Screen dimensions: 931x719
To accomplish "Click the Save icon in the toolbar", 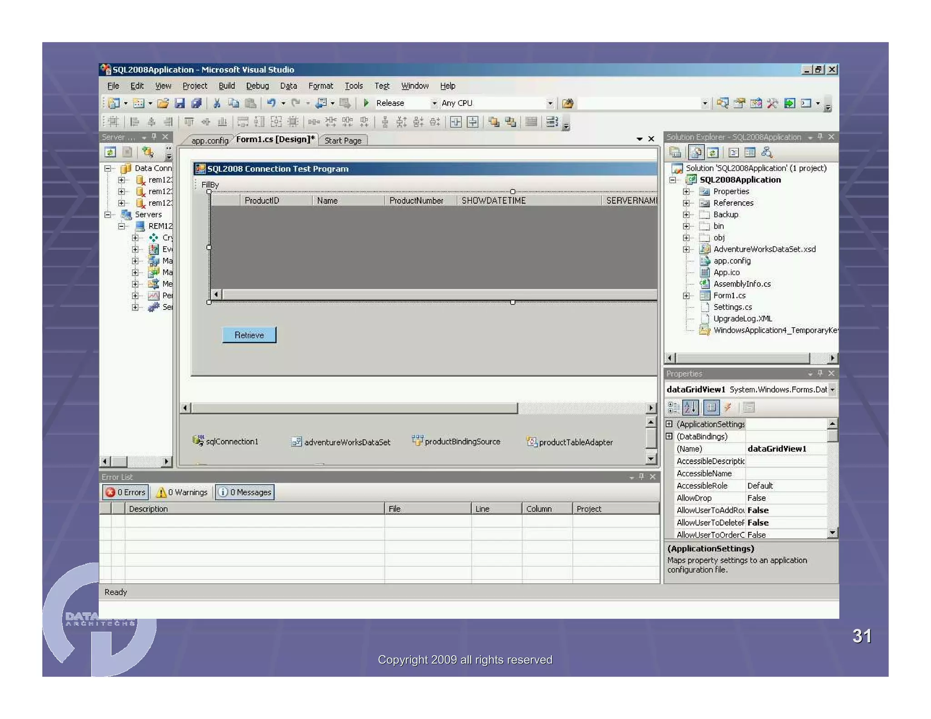I will pos(180,103).
